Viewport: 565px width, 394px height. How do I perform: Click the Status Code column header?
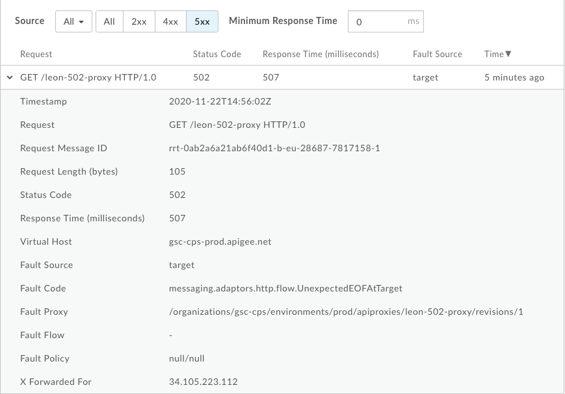pos(217,54)
